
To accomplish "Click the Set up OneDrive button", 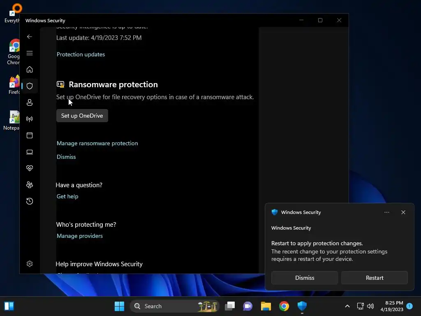I will pyautogui.click(x=82, y=116).
